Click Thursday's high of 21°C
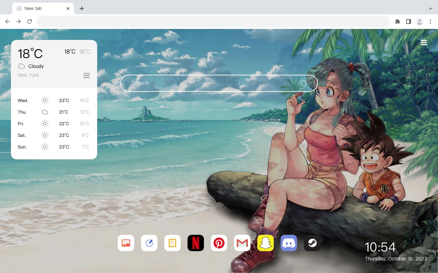The height and width of the screenshot is (273, 438). point(64,112)
